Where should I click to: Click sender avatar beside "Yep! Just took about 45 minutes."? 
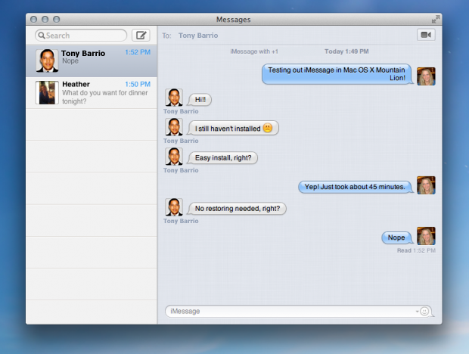[x=426, y=185]
